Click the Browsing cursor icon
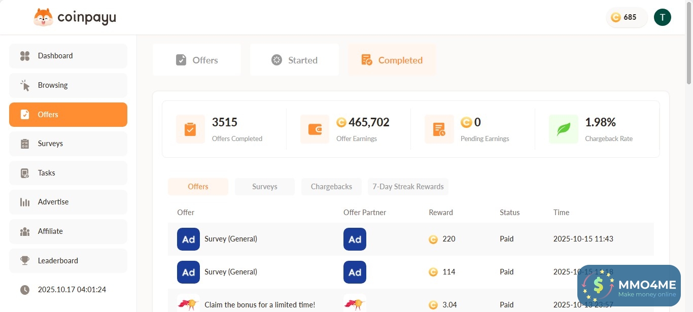Image resolution: width=693 pixels, height=312 pixels. pyautogui.click(x=25, y=85)
